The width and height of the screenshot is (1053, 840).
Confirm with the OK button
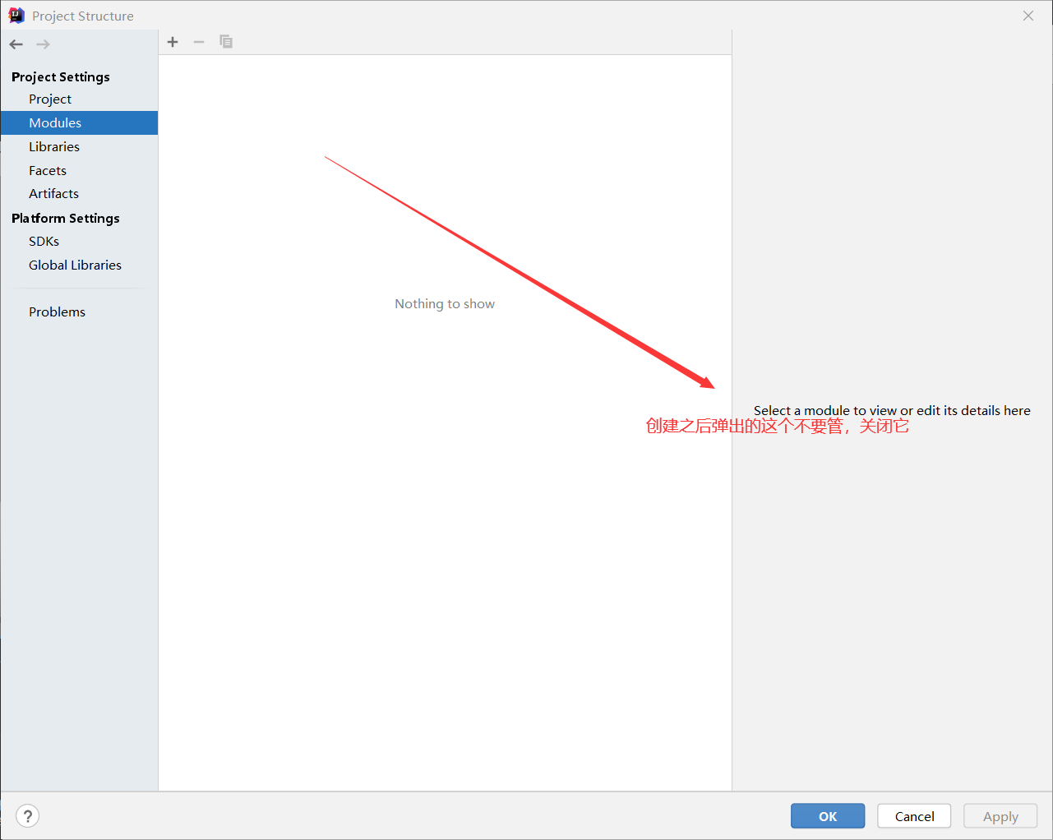828,816
